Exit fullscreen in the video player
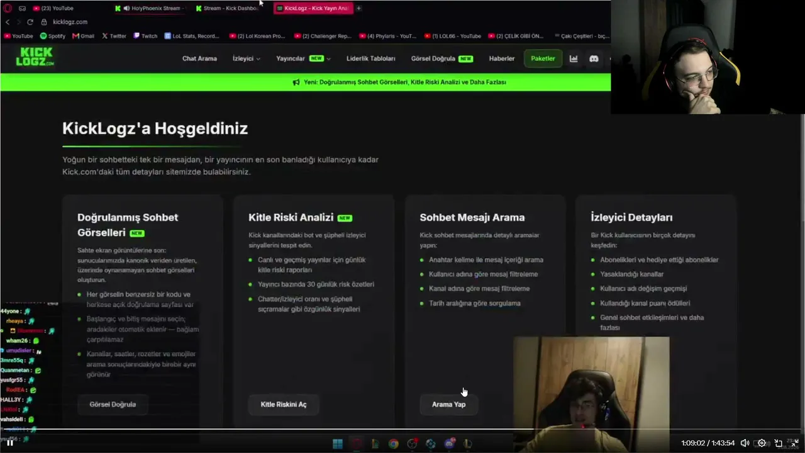This screenshot has height=453, width=805. (x=795, y=443)
